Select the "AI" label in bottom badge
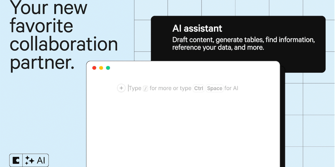Image resolution: width=335 pixels, height=167 pixels. tap(41, 160)
